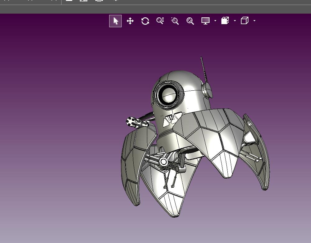Image resolution: width=311 pixels, height=243 pixels.
Task: Click the view orientation cube icon
Action: 245,21
